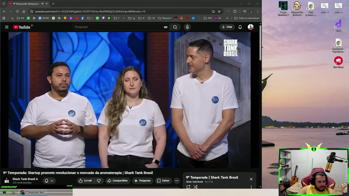Mute tab via speaker icon
The width and height of the screenshot is (349, 196).
pyautogui.click(x=42, y=4)
